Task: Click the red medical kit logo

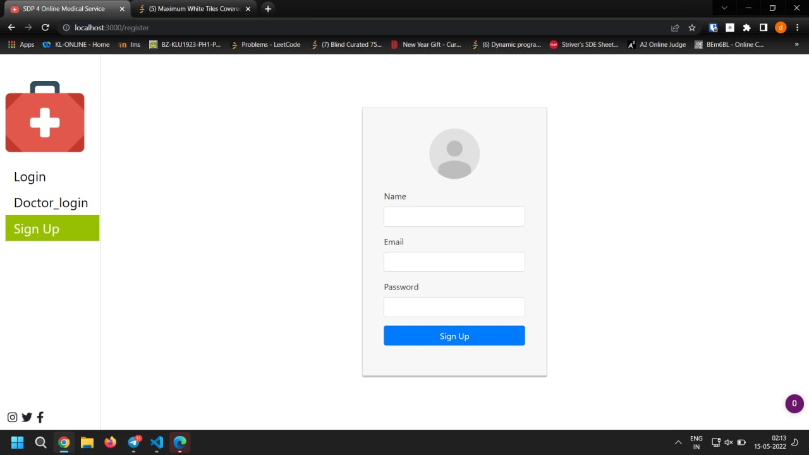Action: (x=45, y=116)
